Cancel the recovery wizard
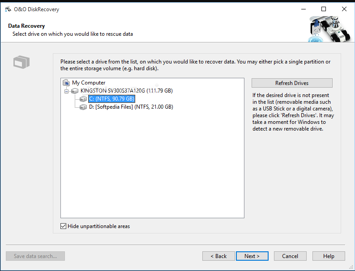The image size is (355, 271). (290, 256)
